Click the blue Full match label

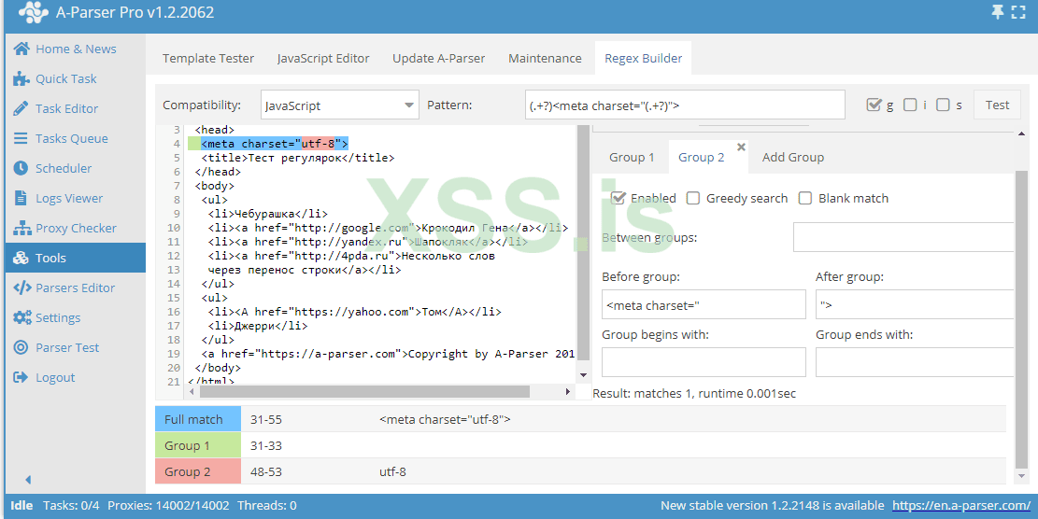(198, 419)
